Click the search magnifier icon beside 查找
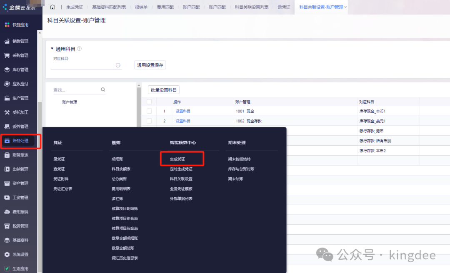 pos(103,89)
